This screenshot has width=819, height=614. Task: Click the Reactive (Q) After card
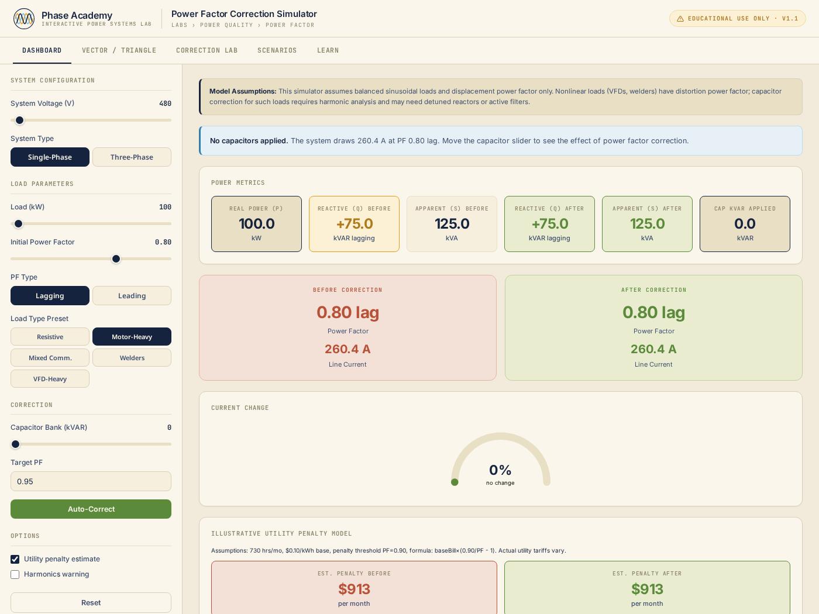549,224
